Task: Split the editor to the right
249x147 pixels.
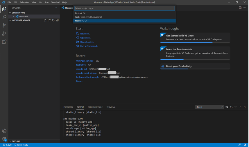Action: (240, 8)
